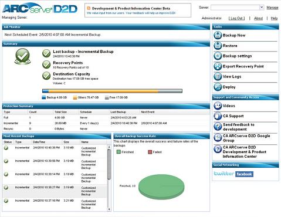This screenshot has width=281, height=217.
Task: Click the Log Out link
Action: point(236,18)
